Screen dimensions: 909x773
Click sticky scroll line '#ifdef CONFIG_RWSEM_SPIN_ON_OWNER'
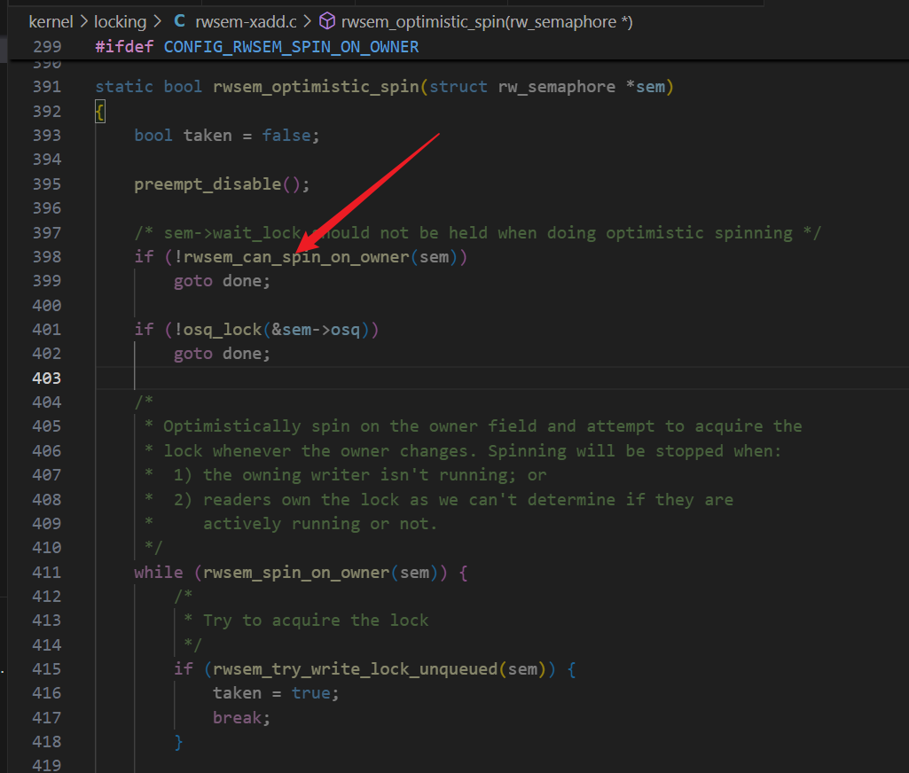click(x=257, y=47)
